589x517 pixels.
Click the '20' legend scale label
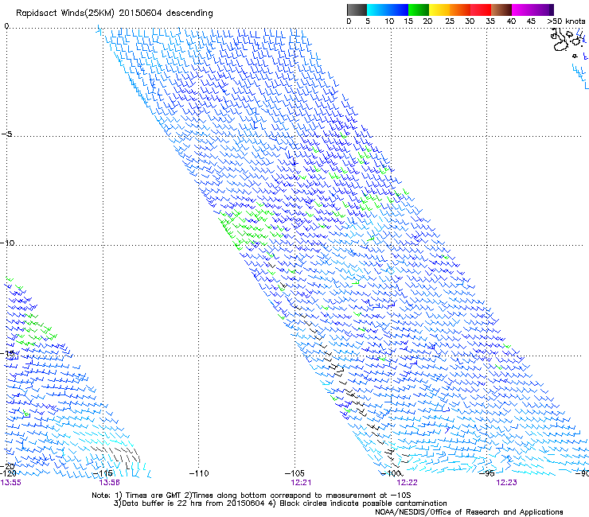pyautogui.click(x=427, y=21)
